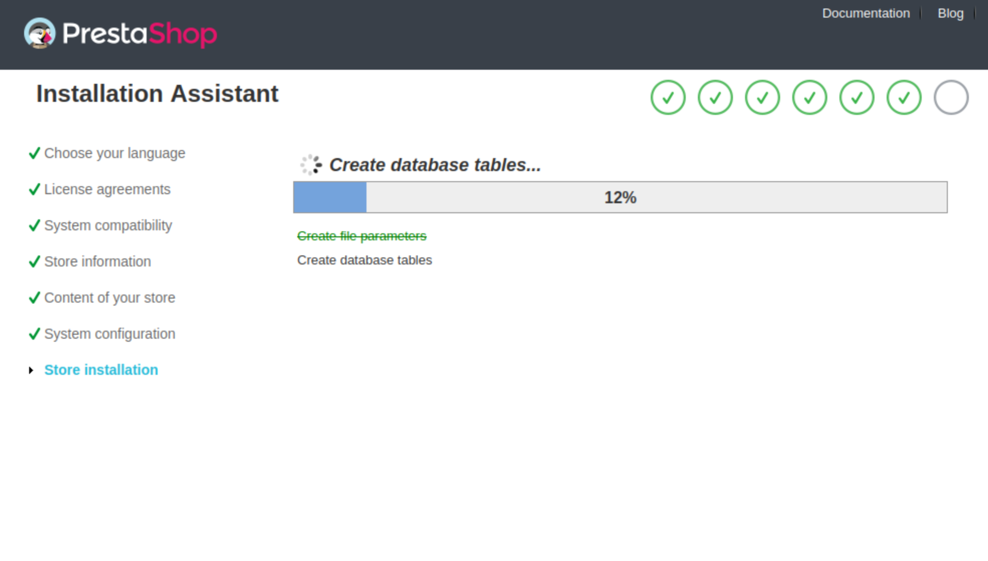988x561 pixels.
Task: Click the checkmark next to Choose your language
Action: pyautogui.click(x=34, y=153)
